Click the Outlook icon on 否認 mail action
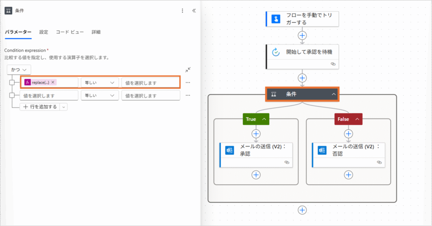 (x=322, y=150)
